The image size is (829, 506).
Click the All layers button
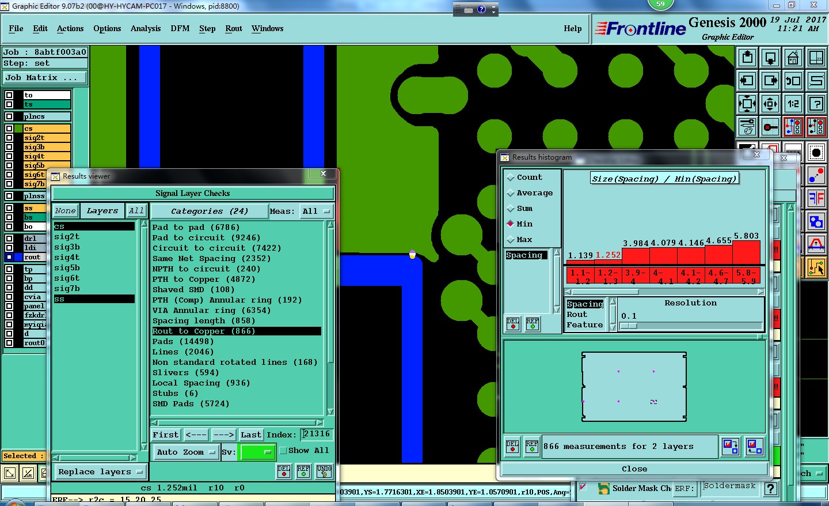pyautogui.click(x=136, y=211)
